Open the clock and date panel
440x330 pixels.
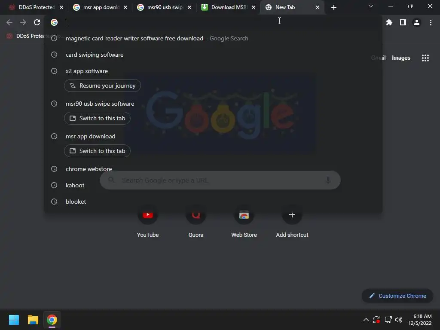(420, 320)
